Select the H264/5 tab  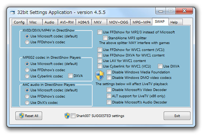(x=84, y=22)
